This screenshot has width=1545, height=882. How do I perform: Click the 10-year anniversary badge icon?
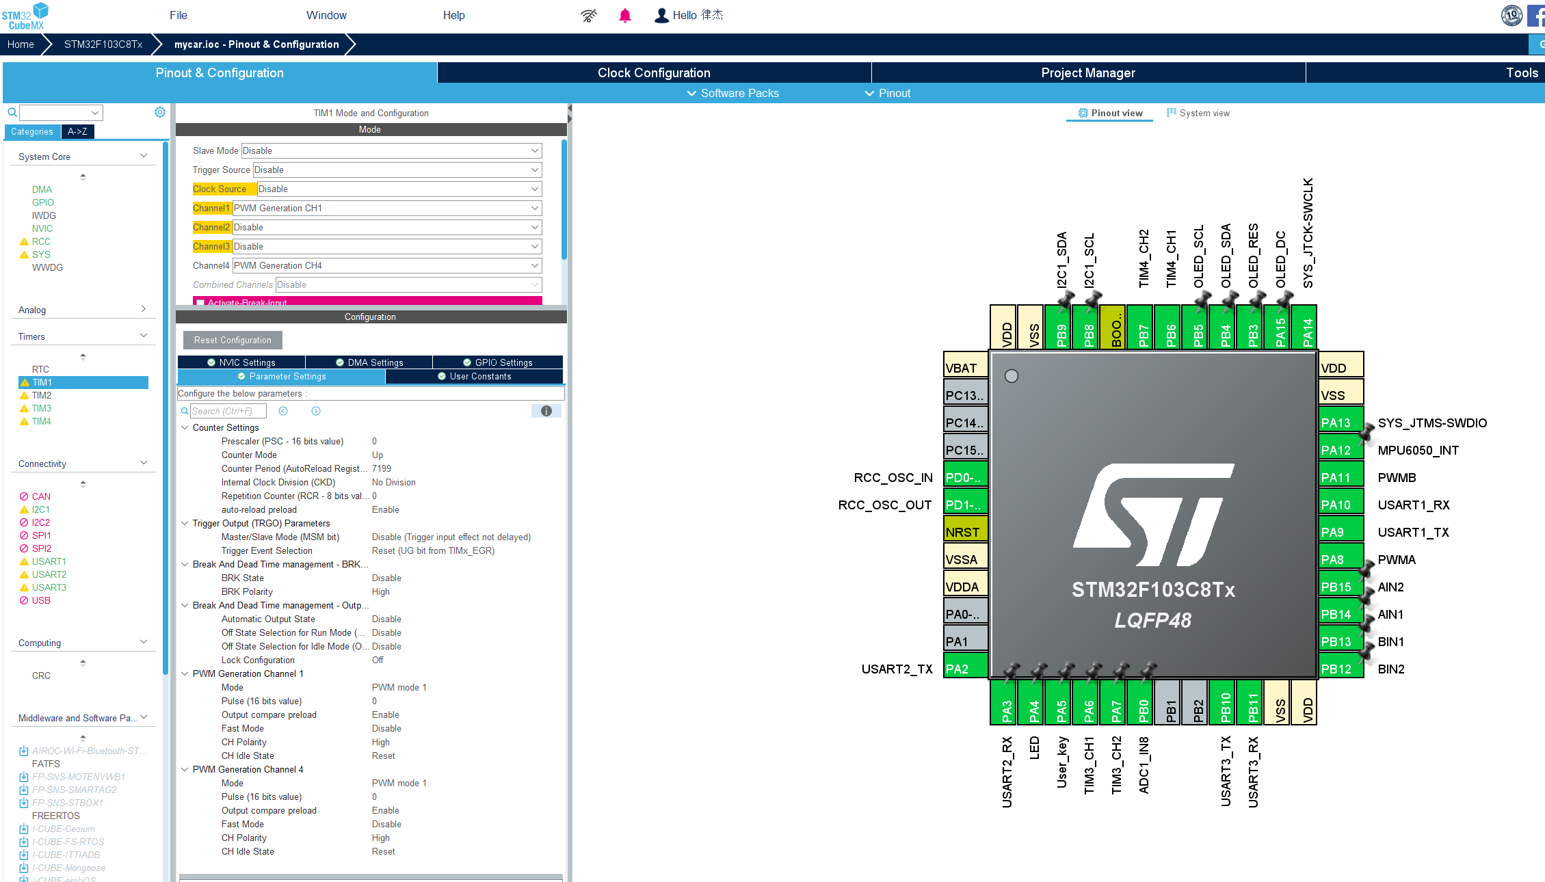coord(1511,15)
